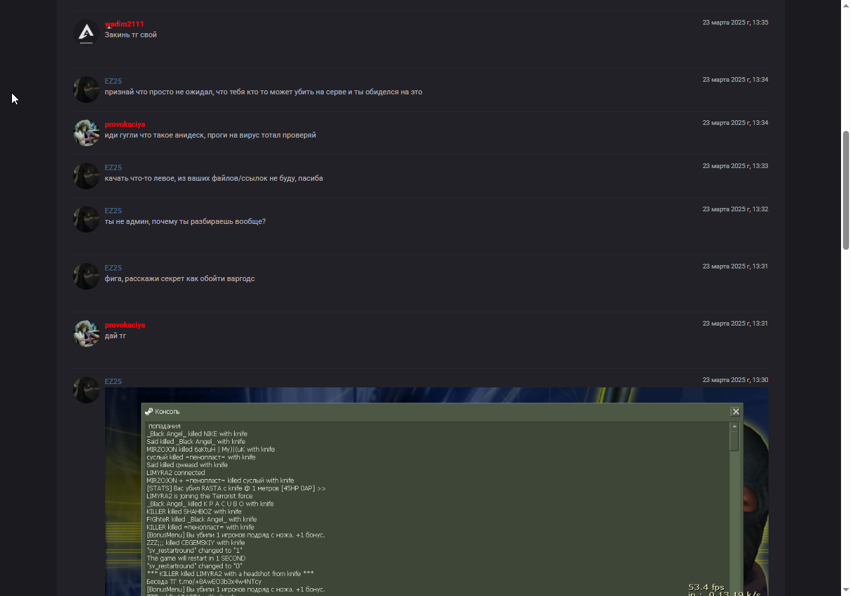The image size is (851, 596).
Task: Click the EZ25 username on the 13:32 comment
Action: [x=113, y=211]
